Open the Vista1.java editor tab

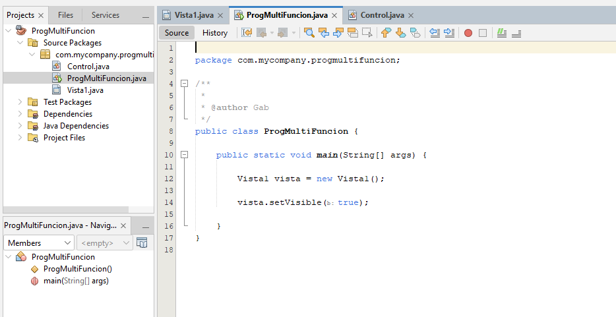point(194,15)
